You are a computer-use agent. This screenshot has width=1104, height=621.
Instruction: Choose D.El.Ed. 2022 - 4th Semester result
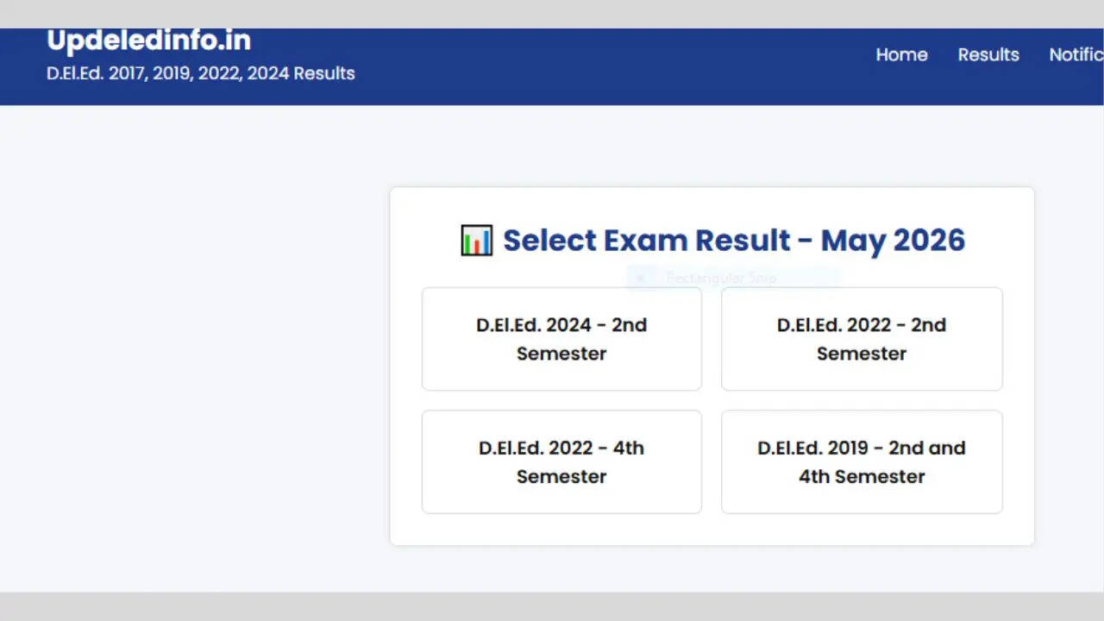pos(561,461)
